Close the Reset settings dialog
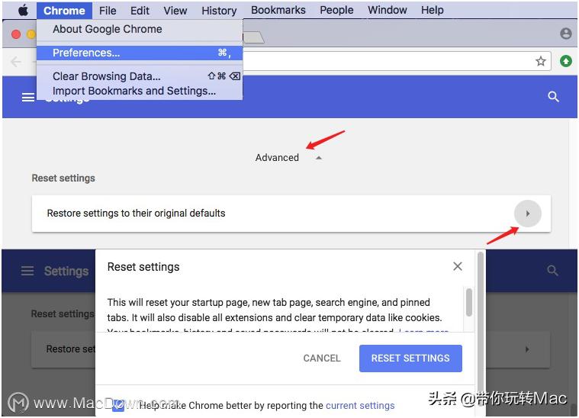 pyautogui.click(x=458, y=266)
